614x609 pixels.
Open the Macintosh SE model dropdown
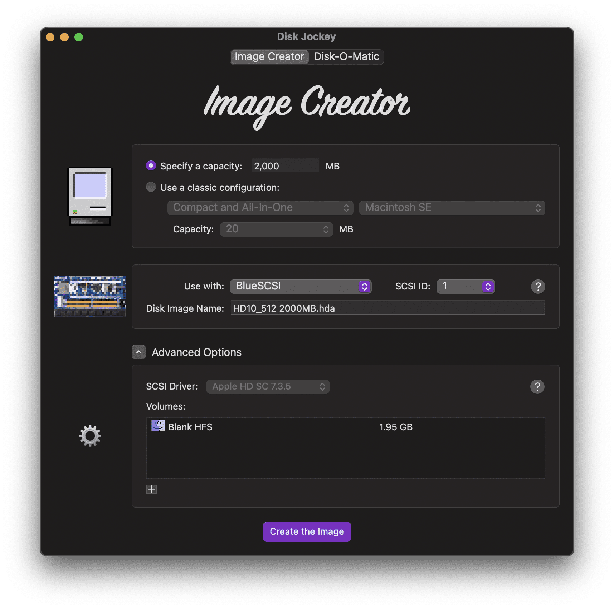click(x=452, y=208)
